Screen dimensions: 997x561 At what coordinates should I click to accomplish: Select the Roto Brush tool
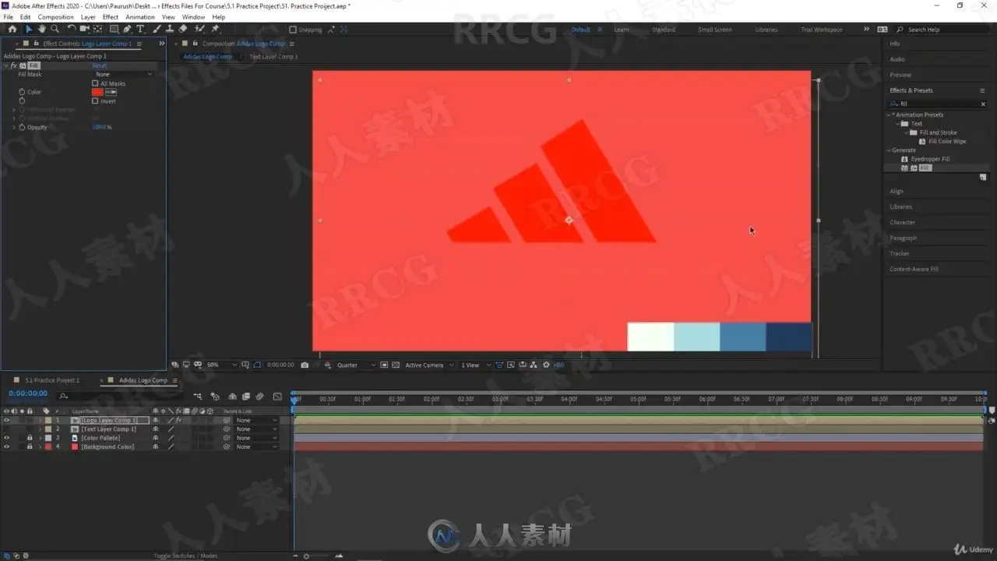click(x=200, y=30)
